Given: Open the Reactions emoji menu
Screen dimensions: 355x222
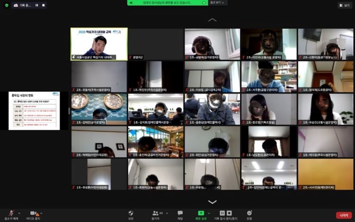Looking at the screenshot, I should (x=249, y=214).
